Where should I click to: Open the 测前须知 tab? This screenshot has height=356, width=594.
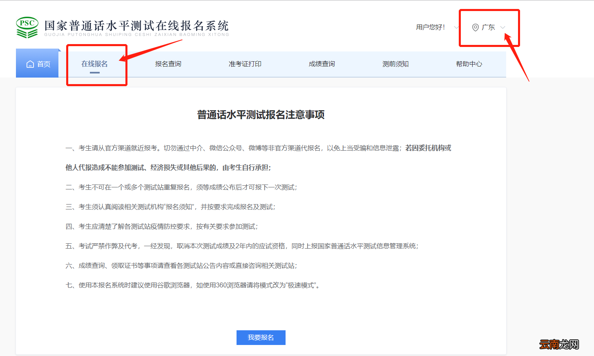395,64
